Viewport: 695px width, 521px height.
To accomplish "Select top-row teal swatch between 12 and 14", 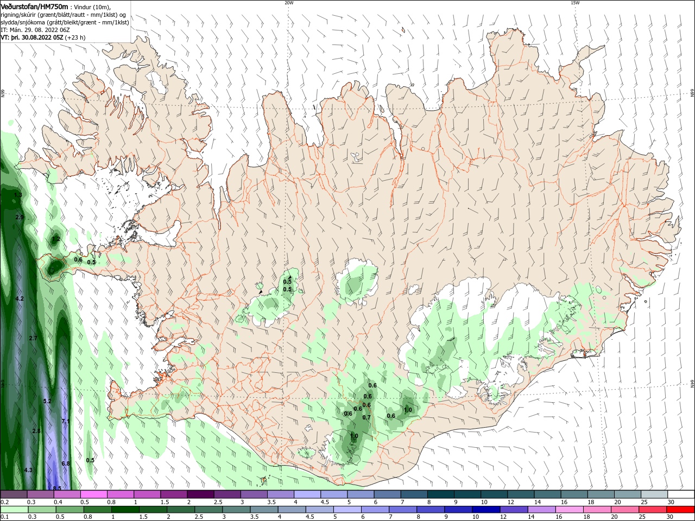I will (521, 494).
